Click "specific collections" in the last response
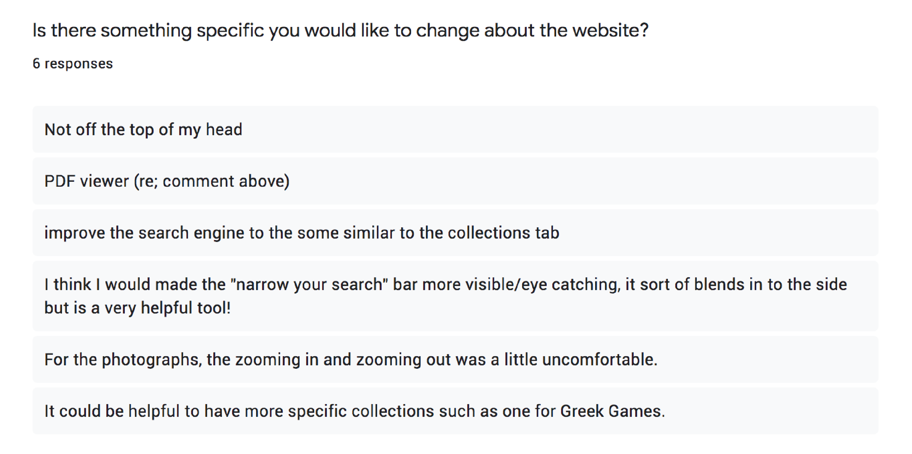Screen dimensions: 912x454 (361, 411)
